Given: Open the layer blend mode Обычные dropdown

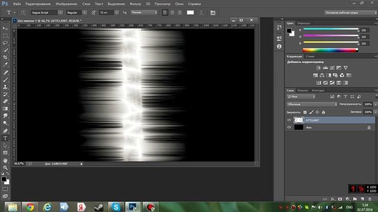Looking at the screenshot, I should tap(312, 104).
